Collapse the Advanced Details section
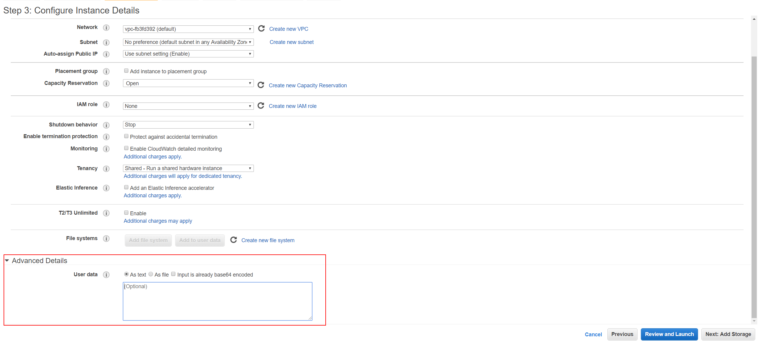Image resolution: width=760 pixels, height=345 pixels. coord(7,261)
